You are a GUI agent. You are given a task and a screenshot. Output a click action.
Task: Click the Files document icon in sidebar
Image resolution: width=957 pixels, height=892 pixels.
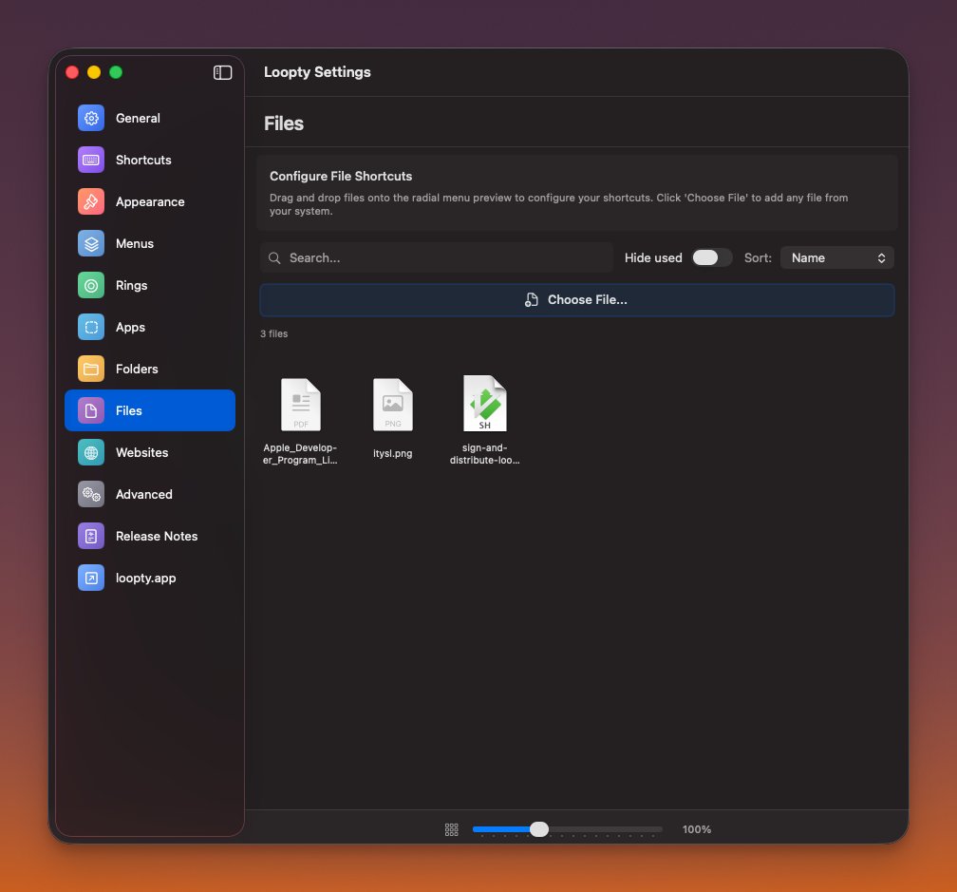pyautogui.click(x=91, y=411)
